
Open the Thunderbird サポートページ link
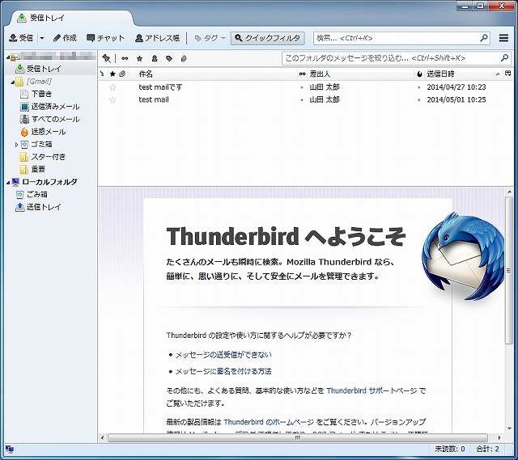(x=372, y=390)
